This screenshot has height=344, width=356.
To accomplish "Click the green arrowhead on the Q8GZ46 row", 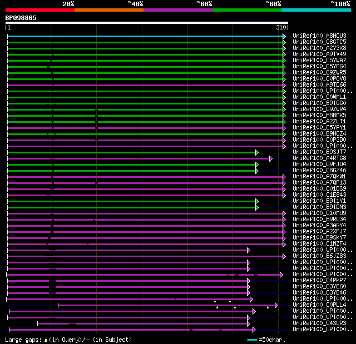I will point(257,171).
